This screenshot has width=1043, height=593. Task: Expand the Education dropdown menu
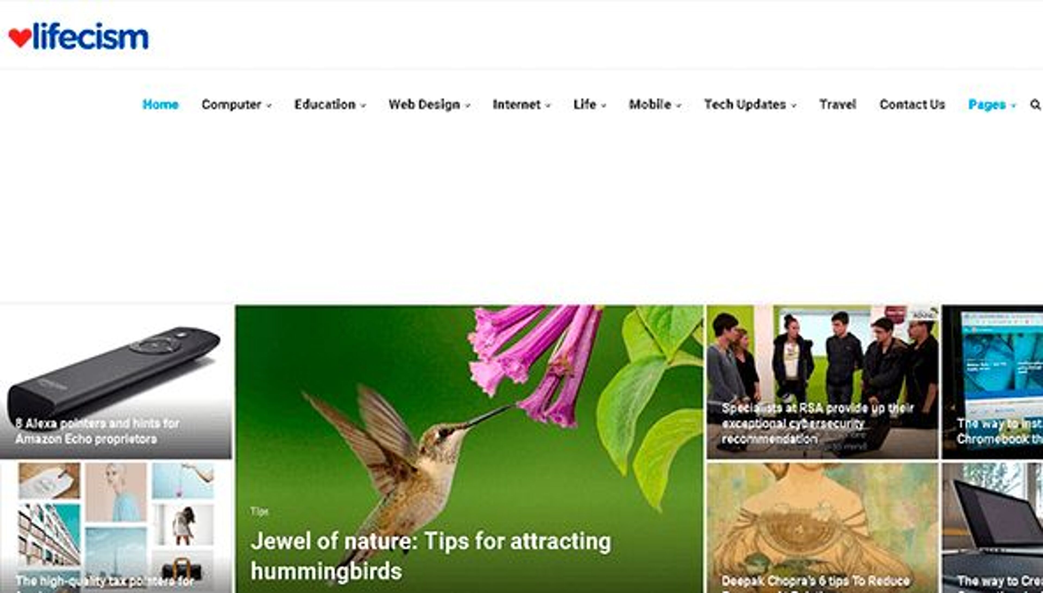330,105
